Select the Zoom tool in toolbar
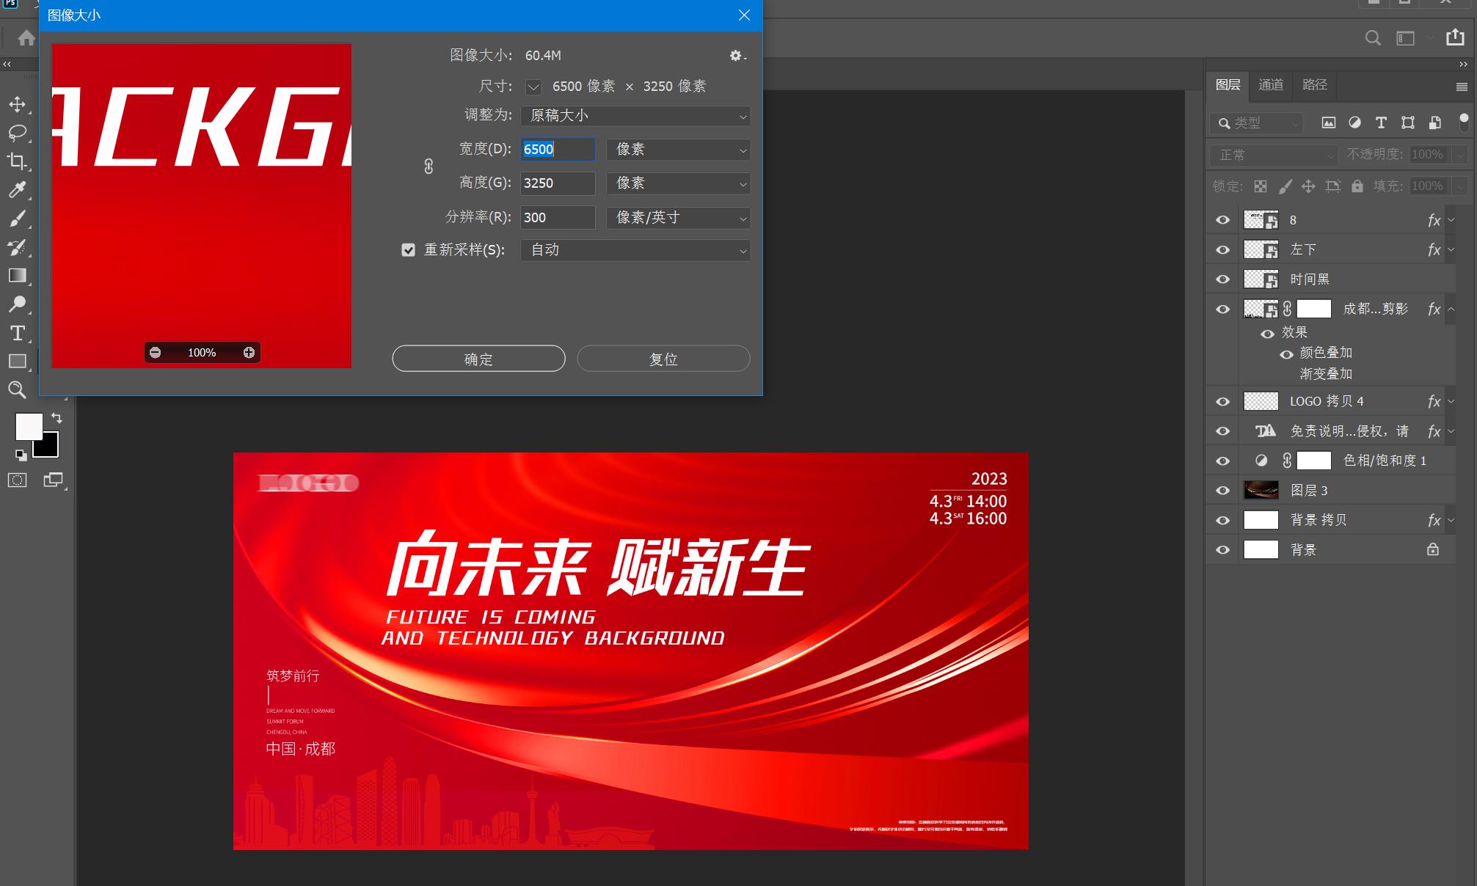 [17, 389]
